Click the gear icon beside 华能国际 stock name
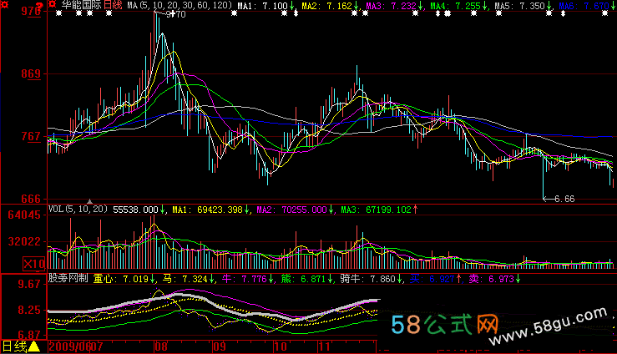The image size is (617, 354). [x=53, y=4]
